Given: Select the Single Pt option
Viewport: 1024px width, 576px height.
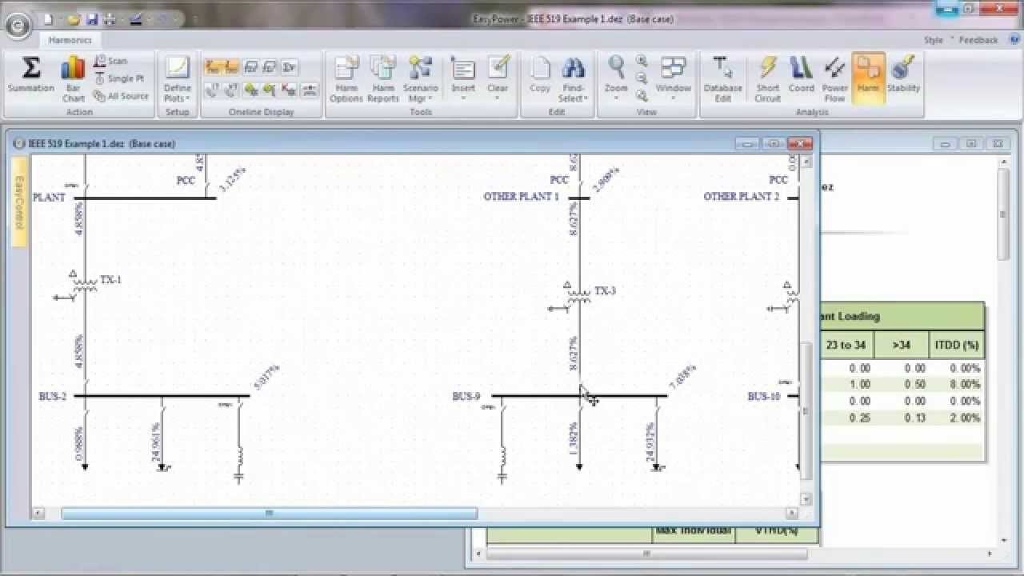Looking at the screenshot, I should 118,78.
